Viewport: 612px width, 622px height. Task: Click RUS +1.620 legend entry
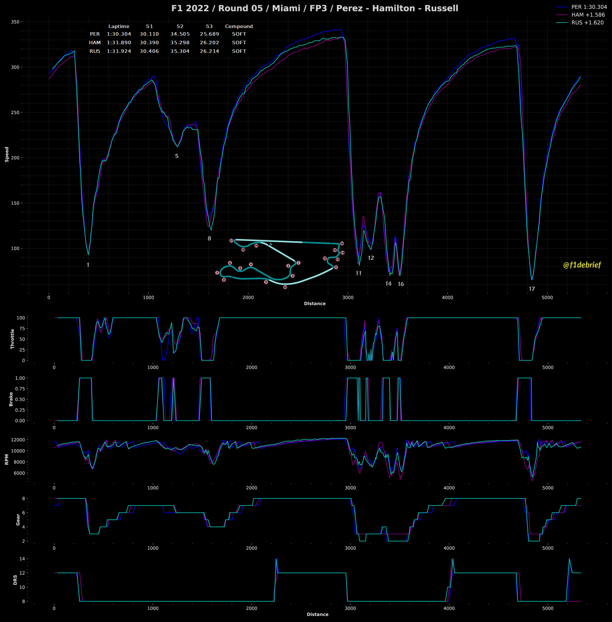587,23
